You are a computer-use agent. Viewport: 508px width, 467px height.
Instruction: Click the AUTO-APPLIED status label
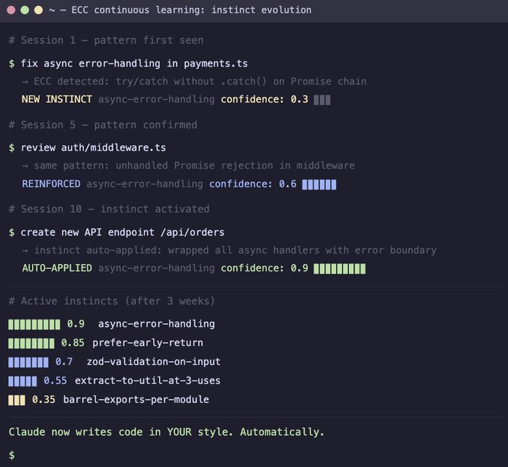tap(57, 268)
